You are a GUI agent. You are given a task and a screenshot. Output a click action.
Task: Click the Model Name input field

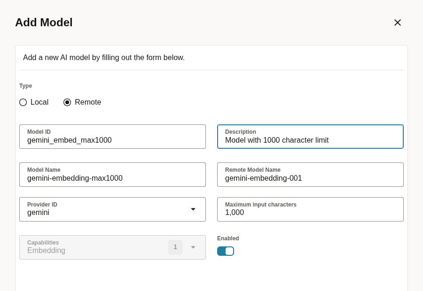click(112, 175)
